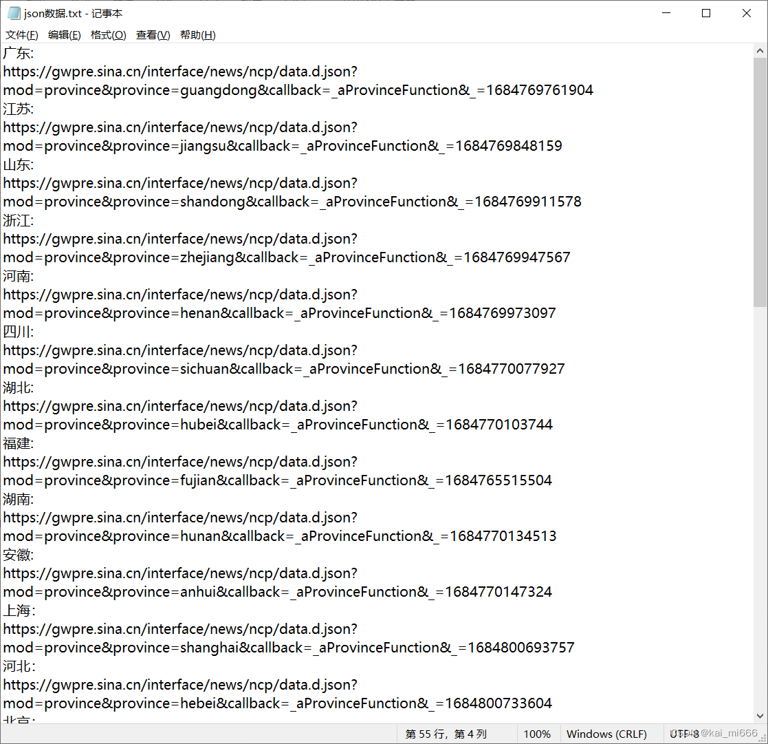Viewport: 768px width, 744px height.
Task: Click the Notepad icon in title bar
Action: tap(14, 13)
